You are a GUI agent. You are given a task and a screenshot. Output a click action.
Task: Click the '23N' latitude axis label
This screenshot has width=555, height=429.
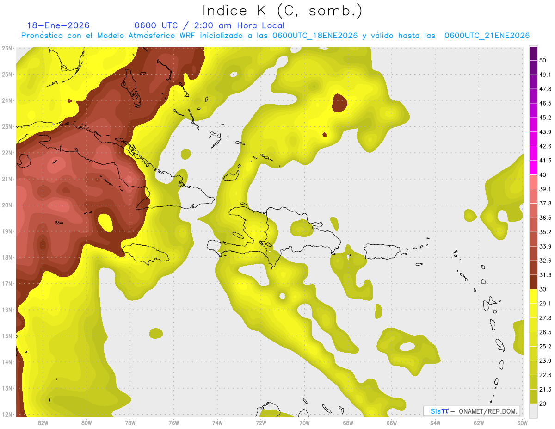(7, 127)
